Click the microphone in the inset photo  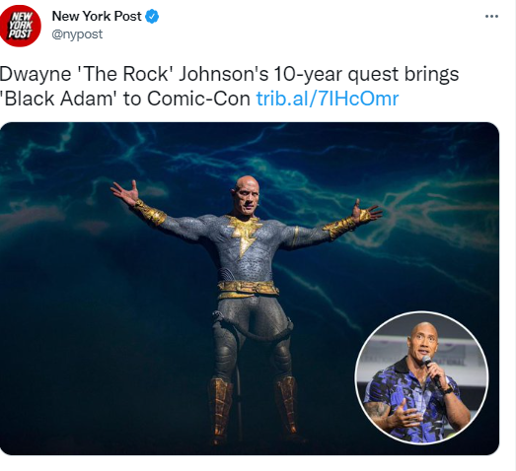431,370
